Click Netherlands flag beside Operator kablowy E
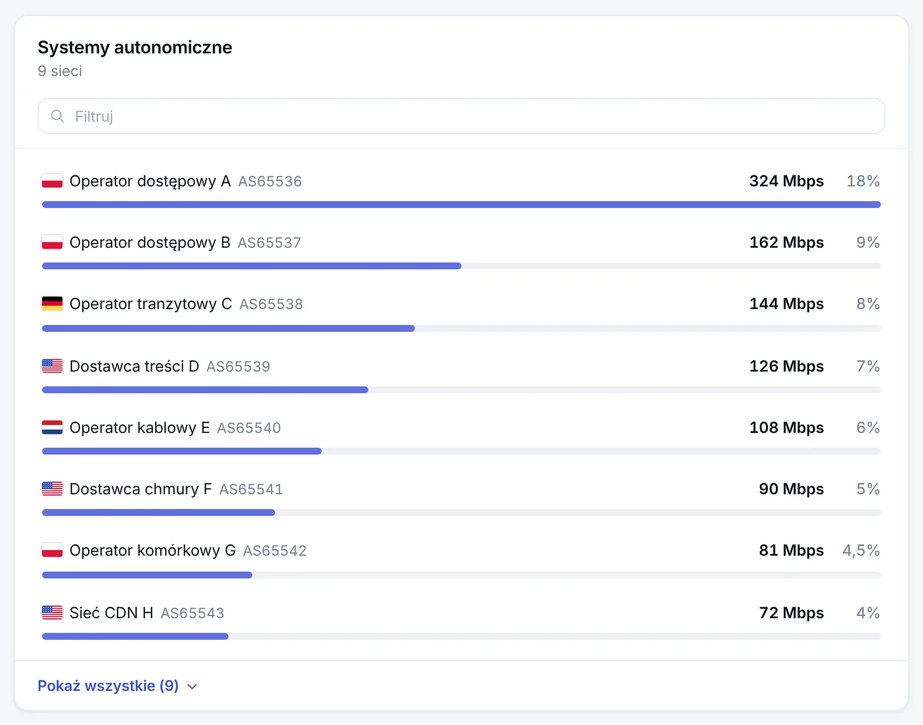 pyautogui.click(x=52, y=427)
